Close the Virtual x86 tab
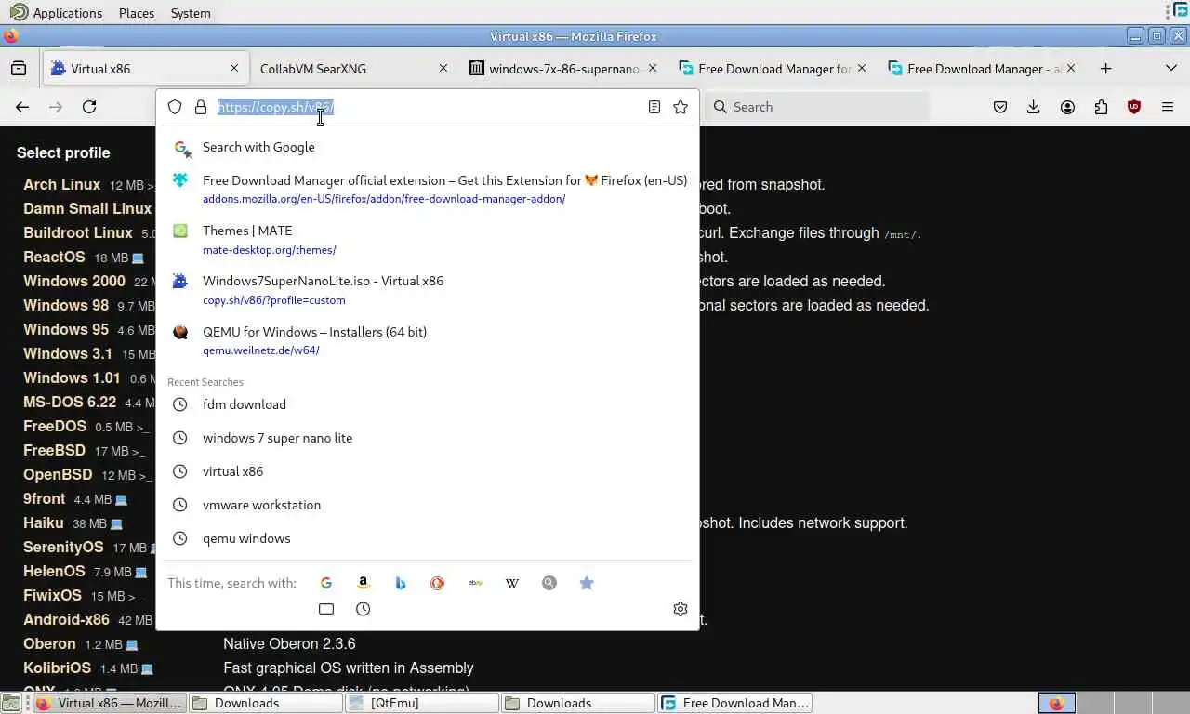 pyautogui.click(x=234, y=68)
